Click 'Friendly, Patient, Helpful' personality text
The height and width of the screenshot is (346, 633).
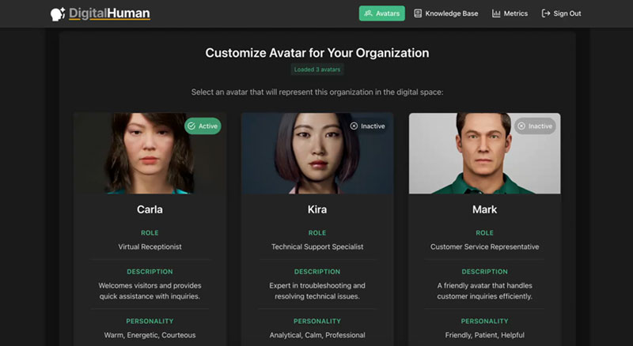tap(485, 335)
